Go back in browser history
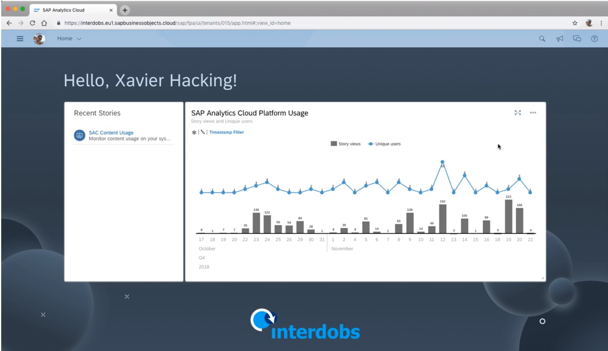608x351 pixels. click(9, 23)
